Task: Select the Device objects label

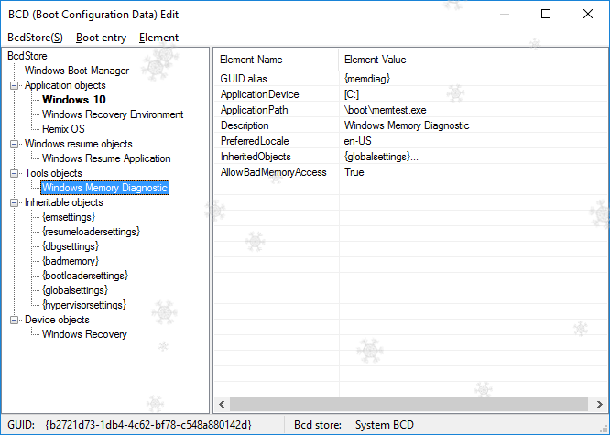Action: click(x=57, y=320)
